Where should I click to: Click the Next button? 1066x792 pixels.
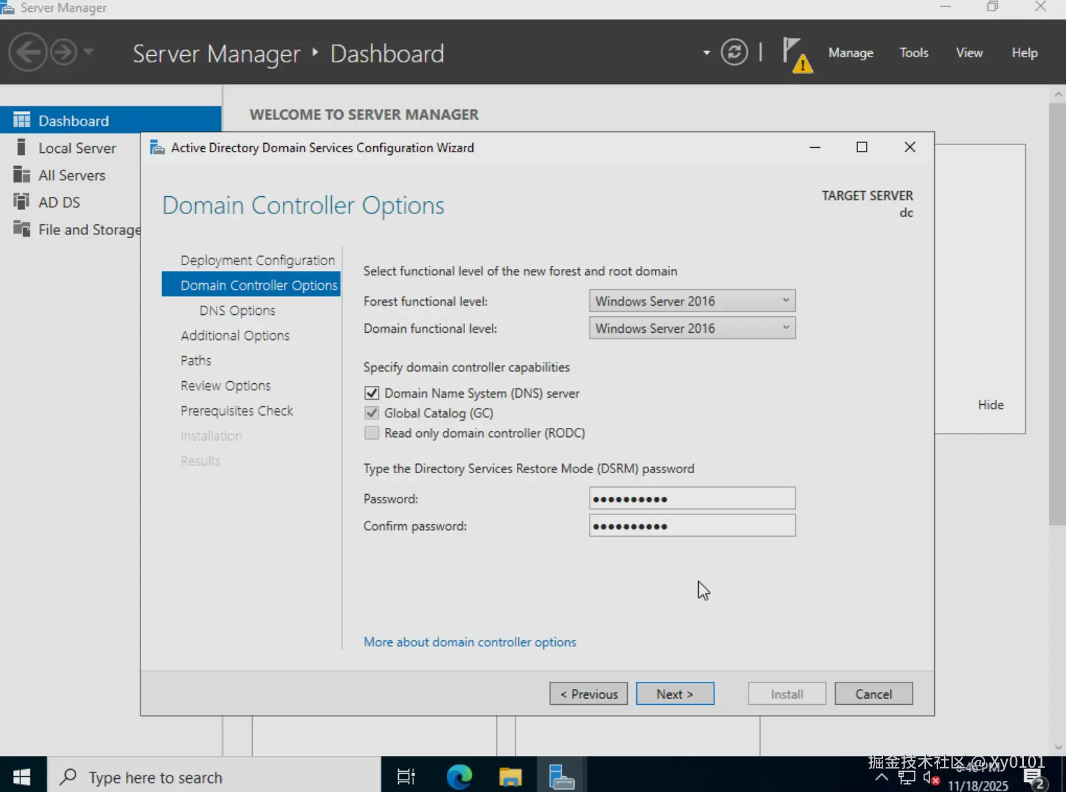675,694
